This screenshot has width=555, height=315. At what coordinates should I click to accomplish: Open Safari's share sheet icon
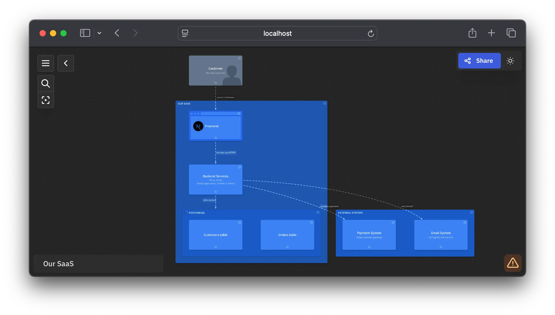pos(472,33)
